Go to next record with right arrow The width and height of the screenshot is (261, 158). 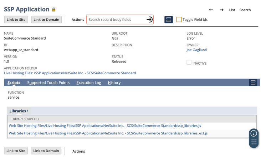coord(221,10)
